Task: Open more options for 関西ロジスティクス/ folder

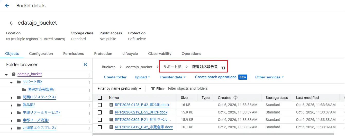Action: pyautogui.click(x=89, y=98)
